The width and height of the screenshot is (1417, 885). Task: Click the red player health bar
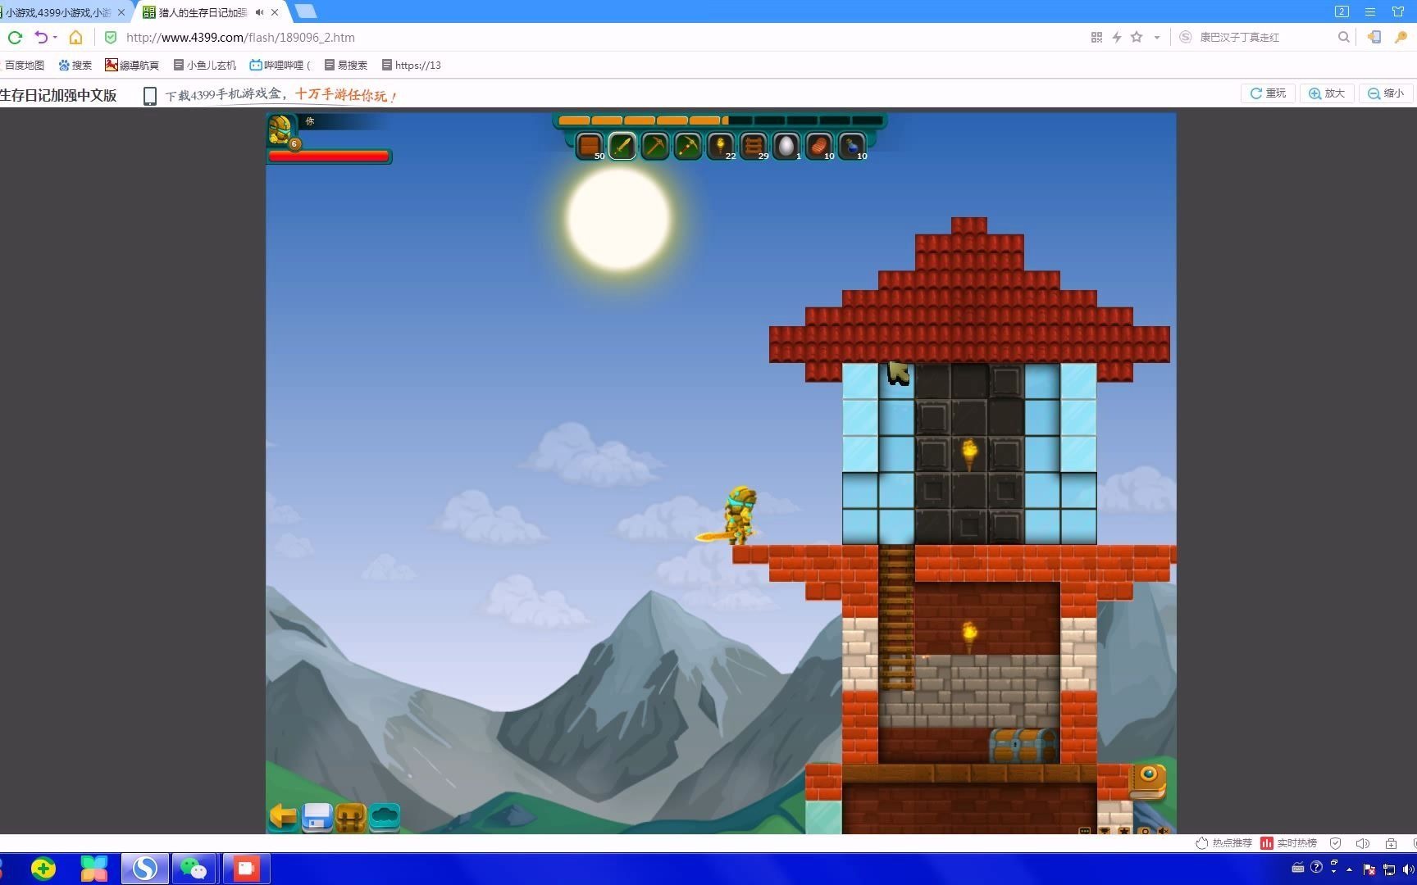329,156
